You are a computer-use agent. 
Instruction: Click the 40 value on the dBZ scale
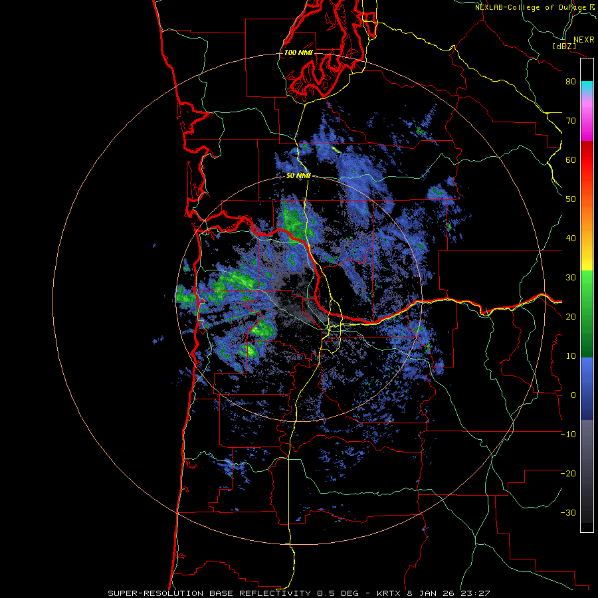[571, 239]
